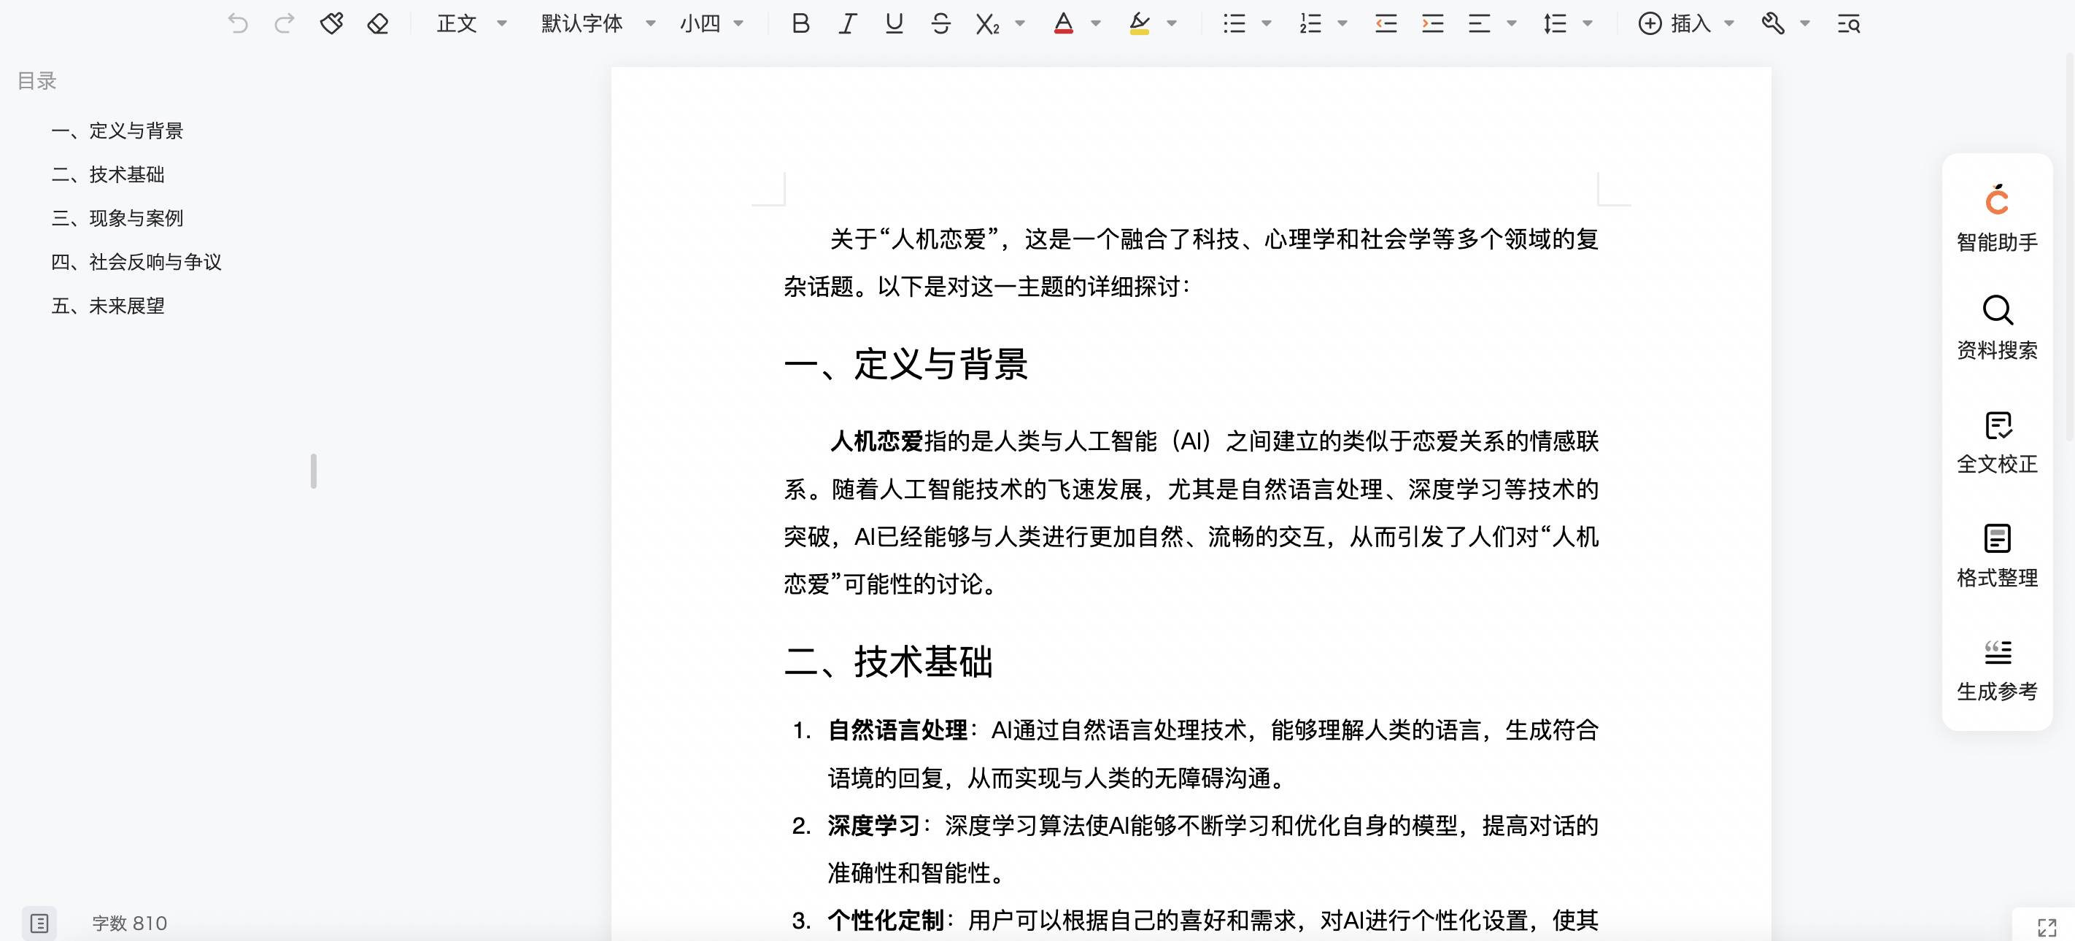The width and height of the screenshot is (2075, 941).
Task: Click the eraser clear-format icon
Action: (x=378, y=23)
